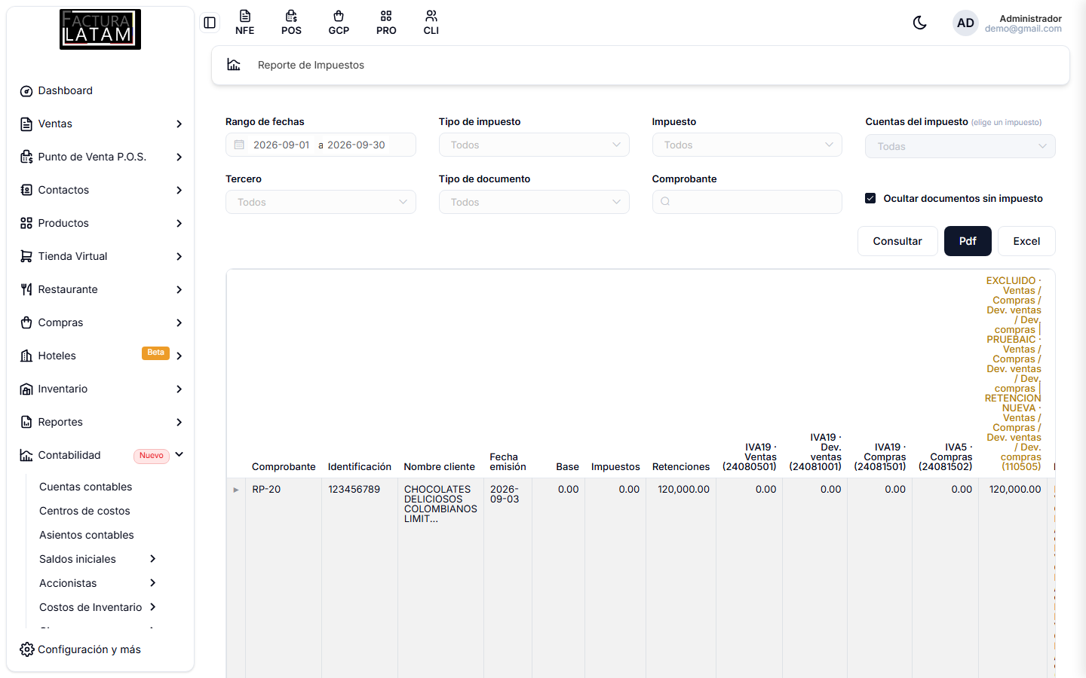
Task: Export report with Excel button
Action: point(1026,241)
